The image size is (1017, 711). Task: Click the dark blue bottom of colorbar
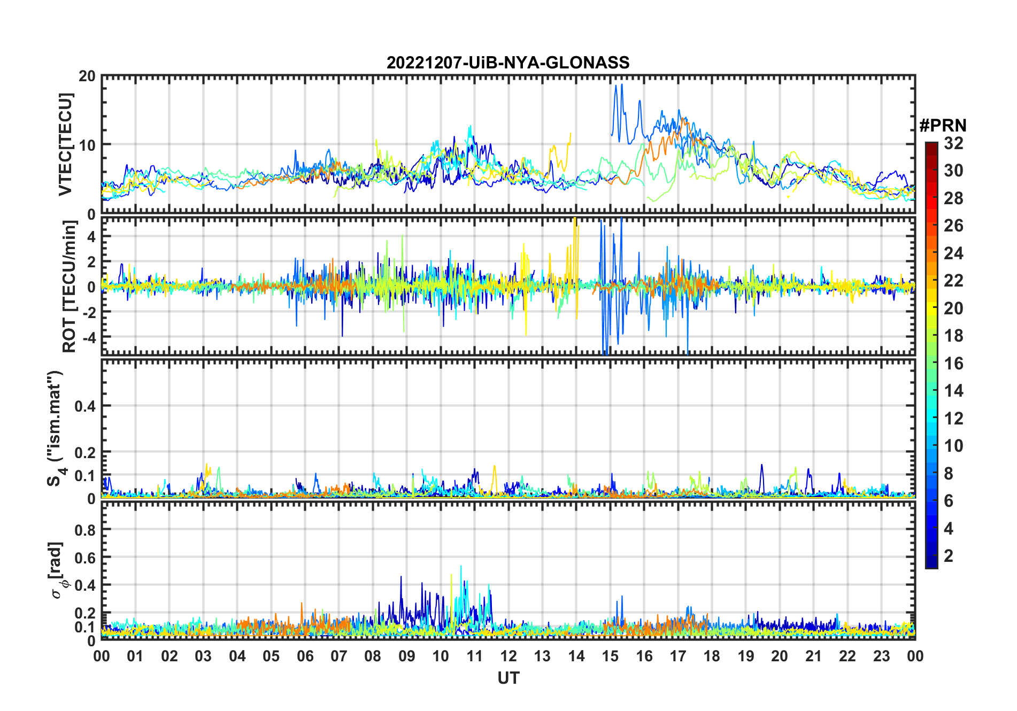(x=931, y=561)
